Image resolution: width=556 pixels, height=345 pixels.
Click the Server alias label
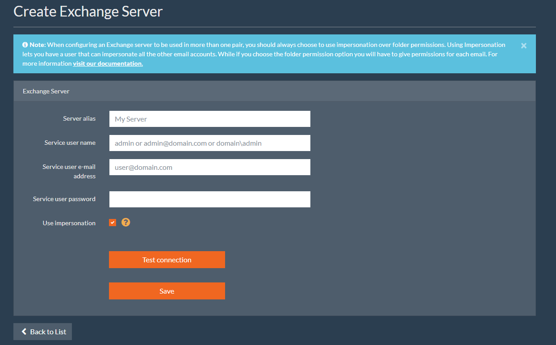[x=79, y=118]
